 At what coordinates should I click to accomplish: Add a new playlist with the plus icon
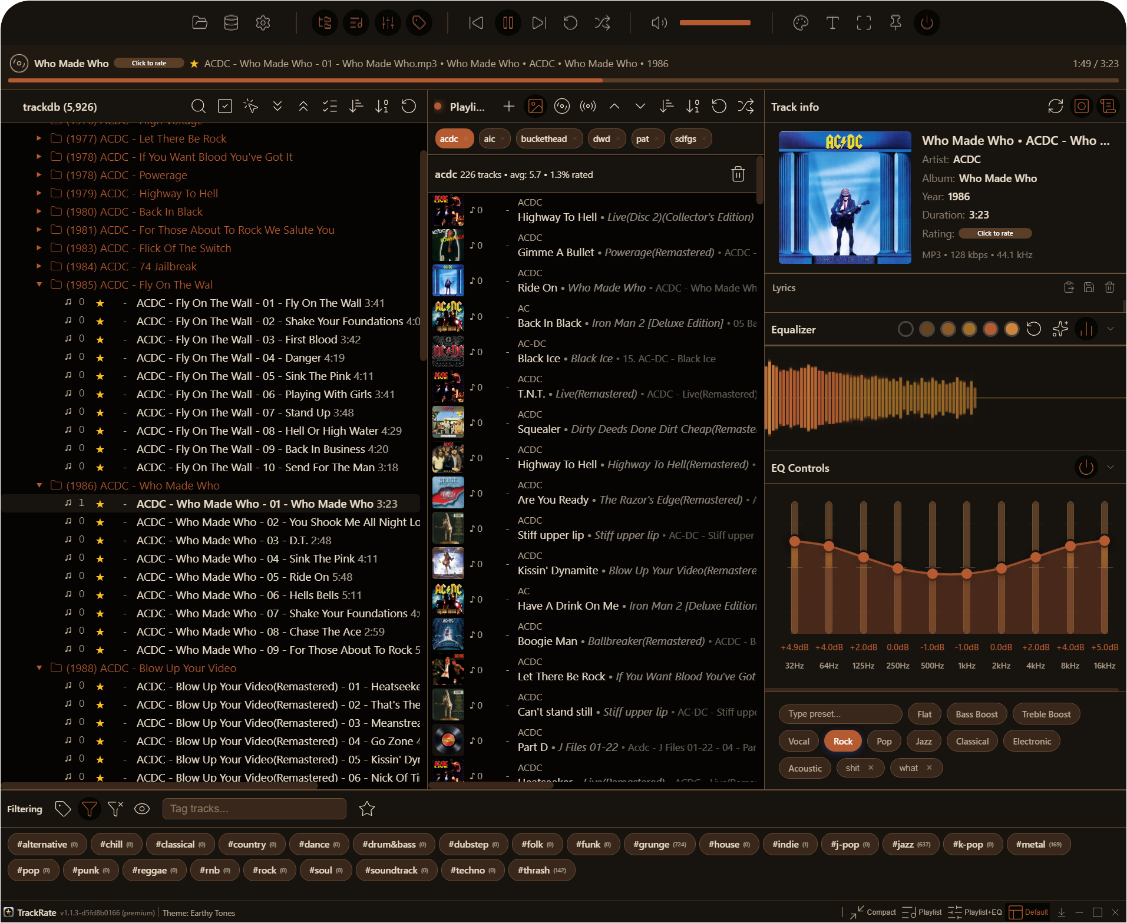pyautogui.click(x=508, y=107)
